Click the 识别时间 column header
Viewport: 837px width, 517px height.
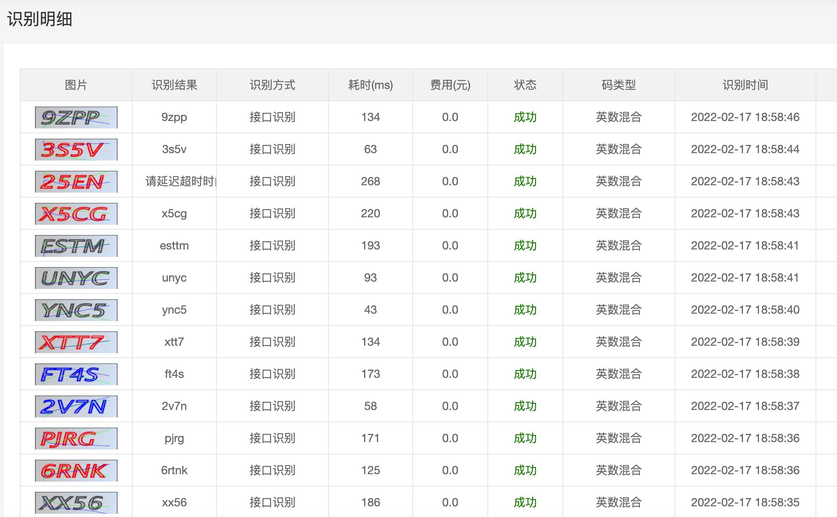click(x=745, y=85)
